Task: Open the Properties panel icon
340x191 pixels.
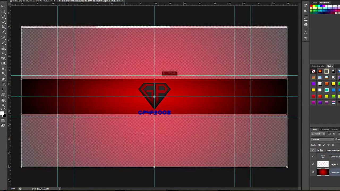Action: coord(306,19)
